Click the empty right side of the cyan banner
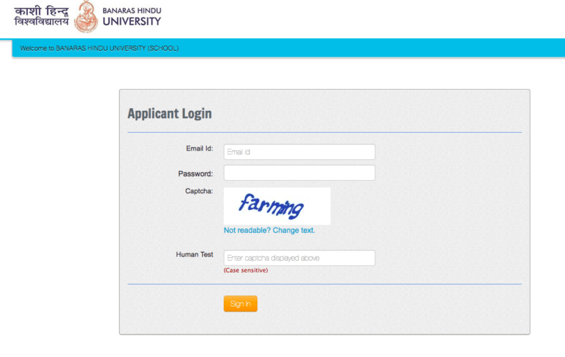Viewport: 565px width, 357px height. tap(441, 48)
